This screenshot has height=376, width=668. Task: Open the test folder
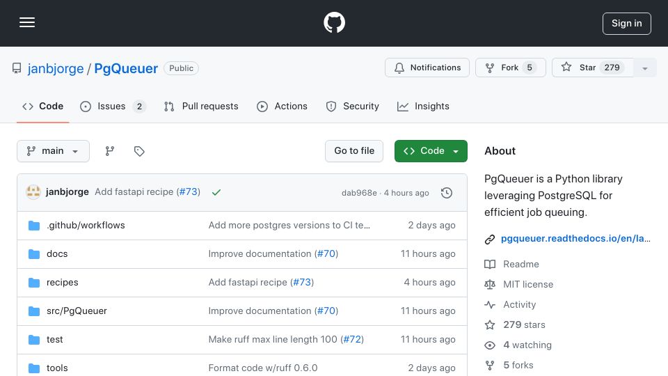coord(54,339)
